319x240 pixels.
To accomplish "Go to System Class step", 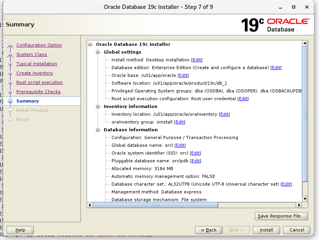I will pyautogui.click(x=32, y=54).
